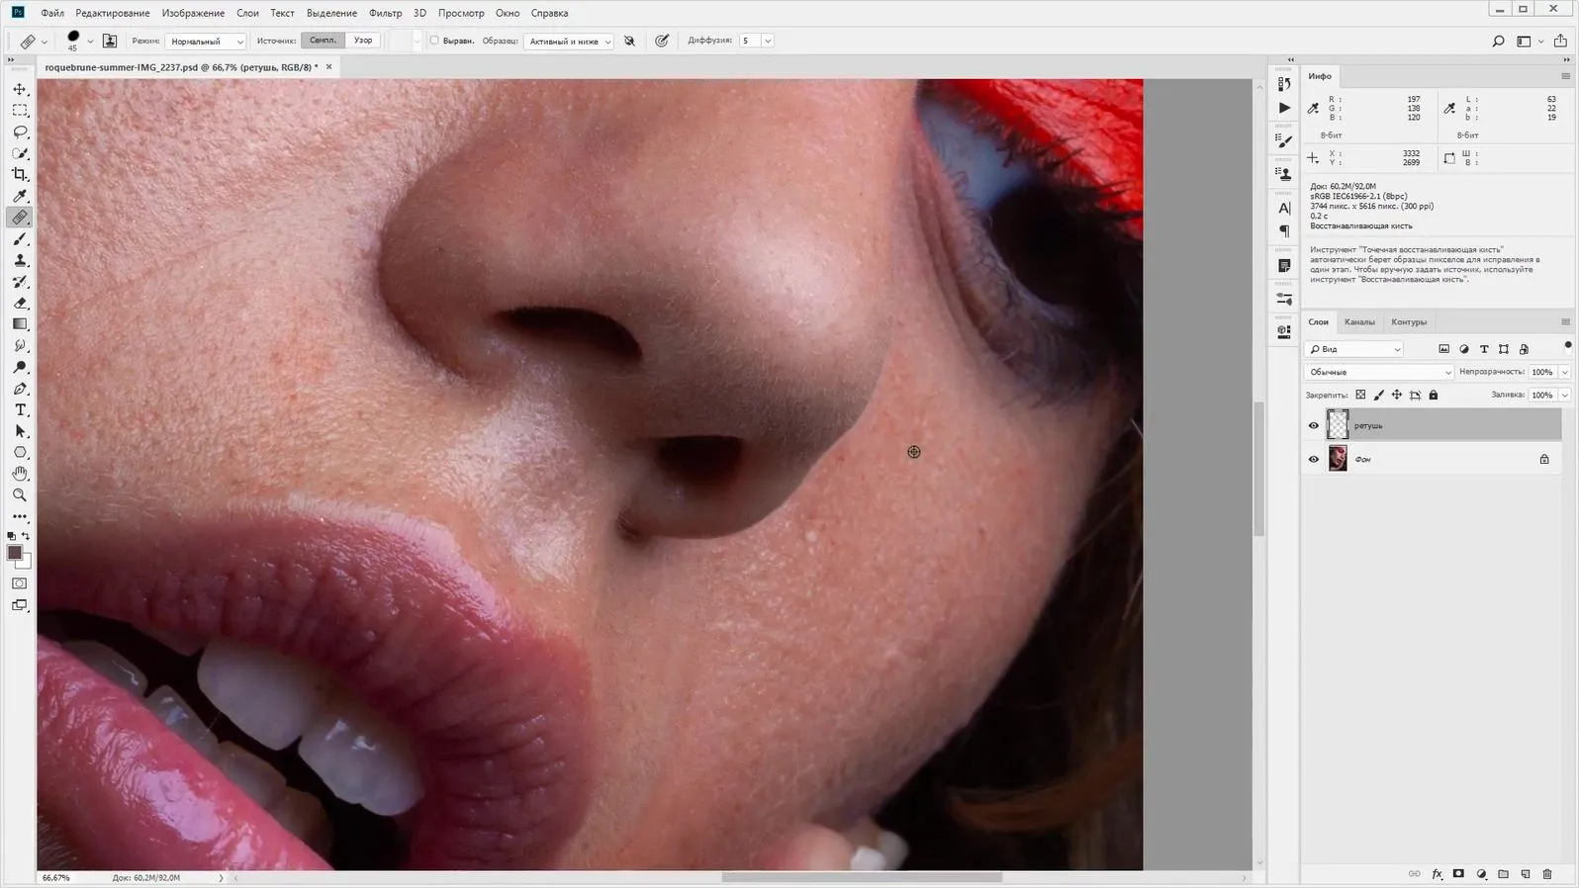Select the Move tool
1579x888 pixels.
point(20,89)
